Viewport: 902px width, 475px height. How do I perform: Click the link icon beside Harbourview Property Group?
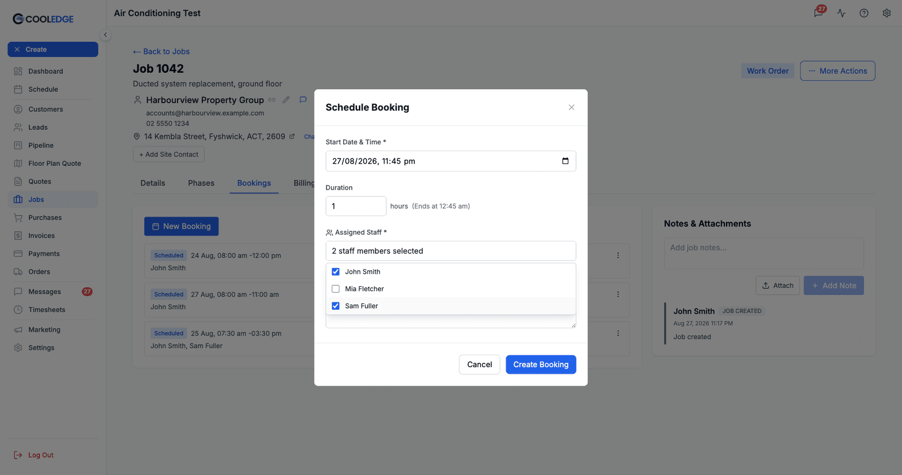[272, 100]
